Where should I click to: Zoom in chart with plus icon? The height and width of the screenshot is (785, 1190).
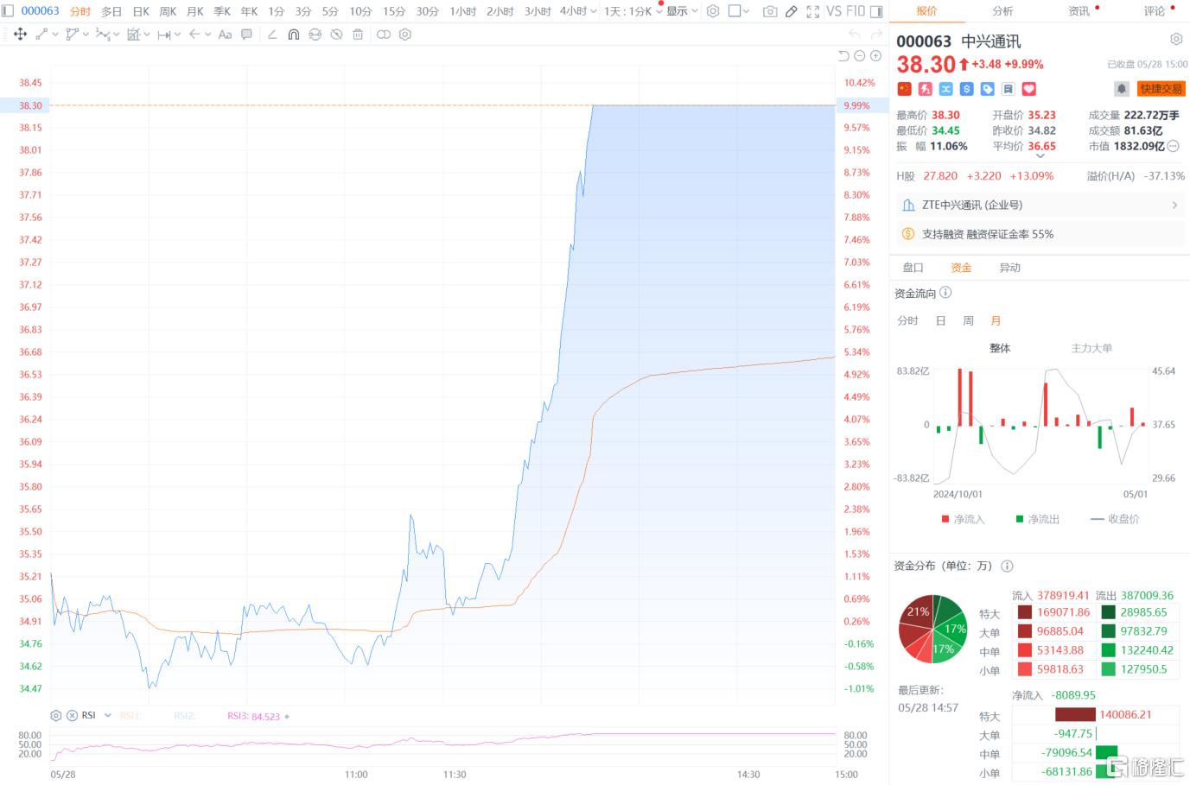pos(875,56)
